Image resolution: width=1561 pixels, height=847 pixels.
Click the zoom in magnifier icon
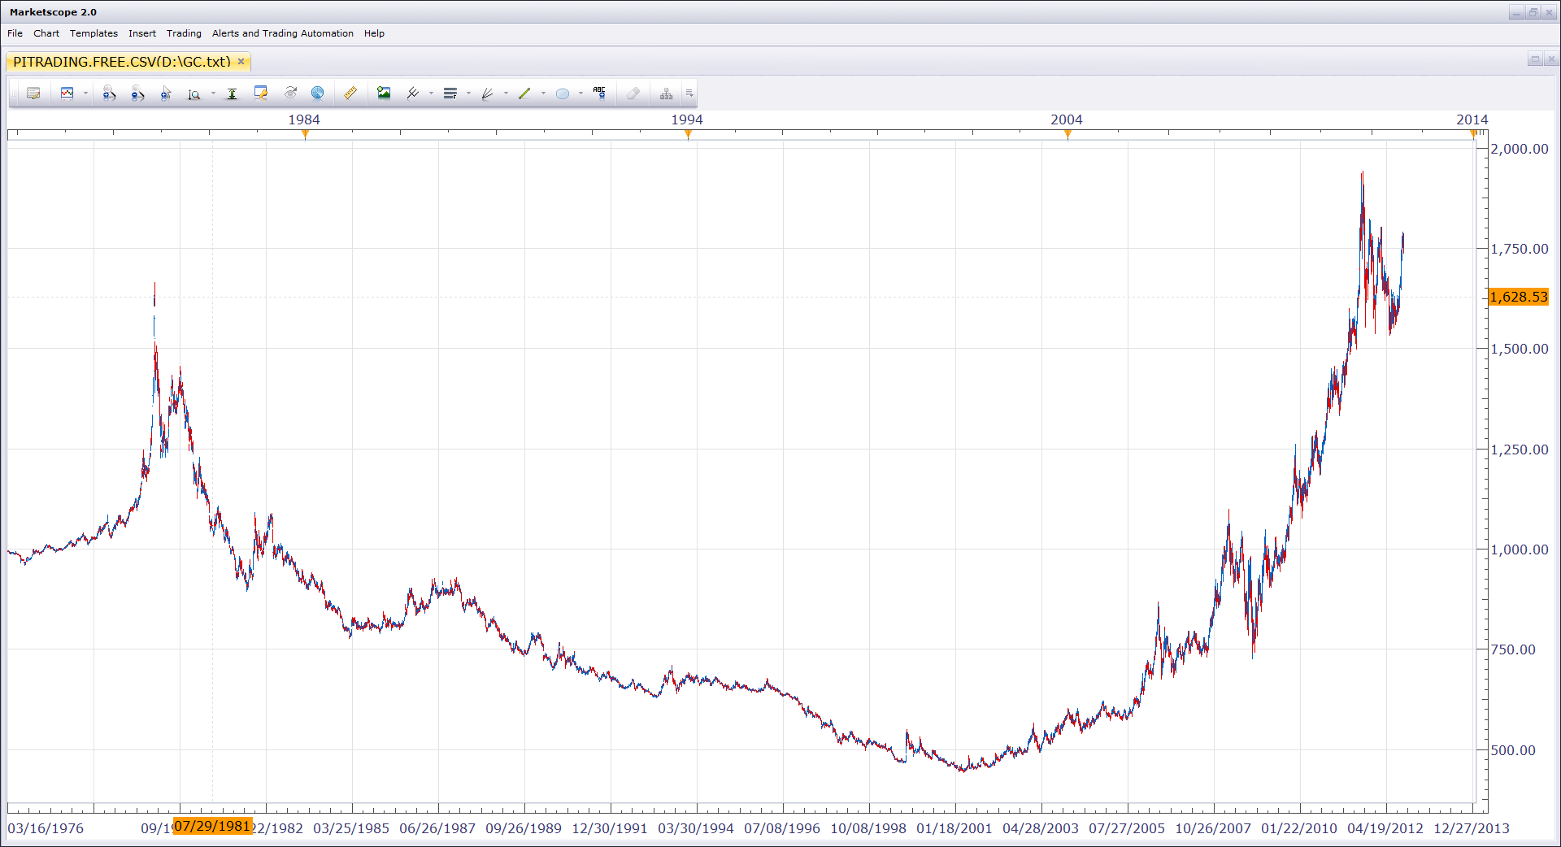tap(109, 93)
